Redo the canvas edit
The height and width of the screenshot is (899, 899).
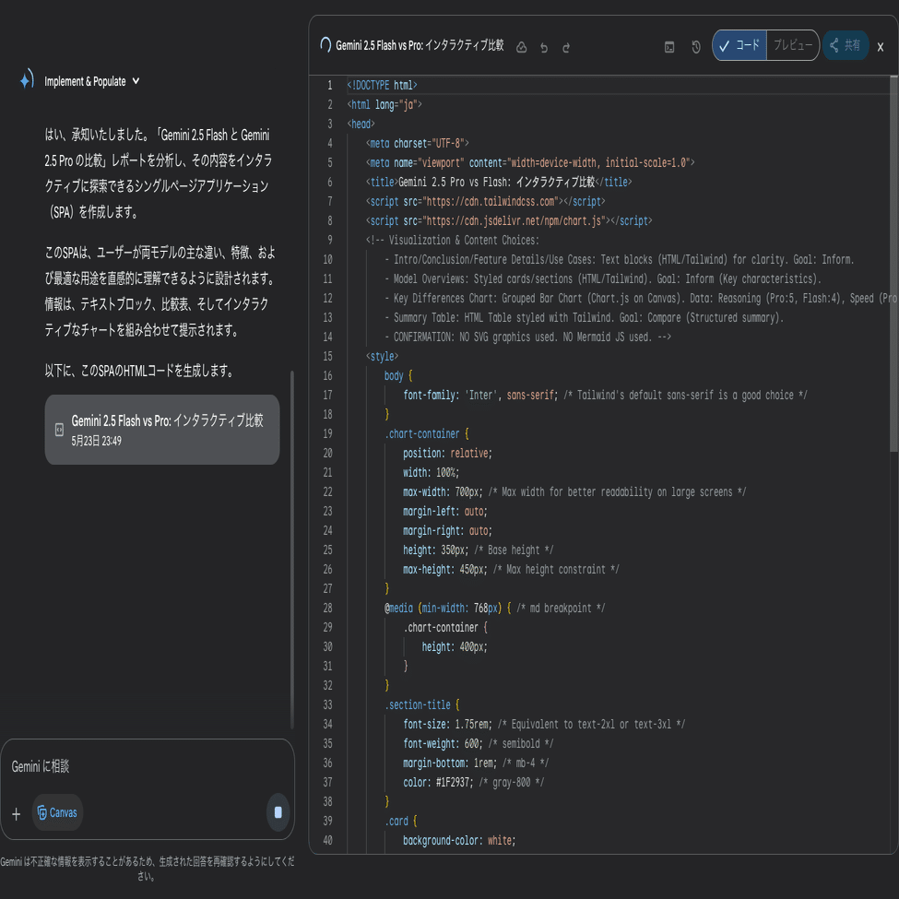pos(566,48)
